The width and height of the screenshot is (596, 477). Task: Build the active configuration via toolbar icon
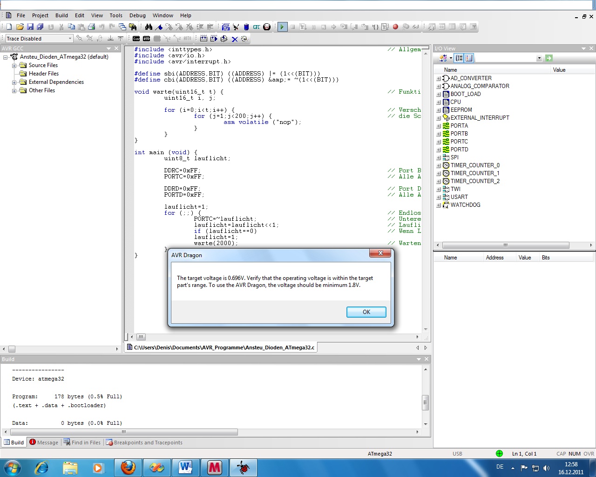coord(203,39)
